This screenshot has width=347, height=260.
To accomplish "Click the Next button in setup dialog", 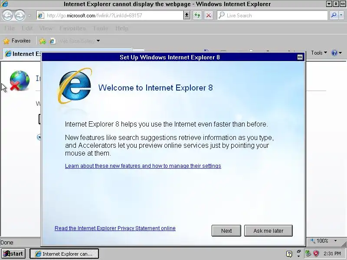I will click(x=226, y=231).
